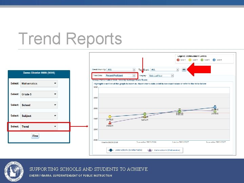Open Display Selected Test dropdown
Image resolution: width=244 pixels, height=183 pixels.
[x=161, y=76]
